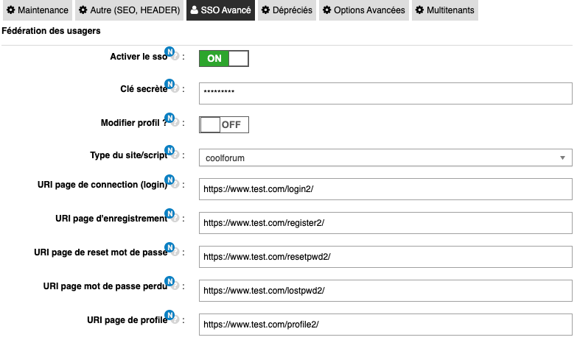
Task: Click the lost password URI field
Action: [x=385, y=290]
